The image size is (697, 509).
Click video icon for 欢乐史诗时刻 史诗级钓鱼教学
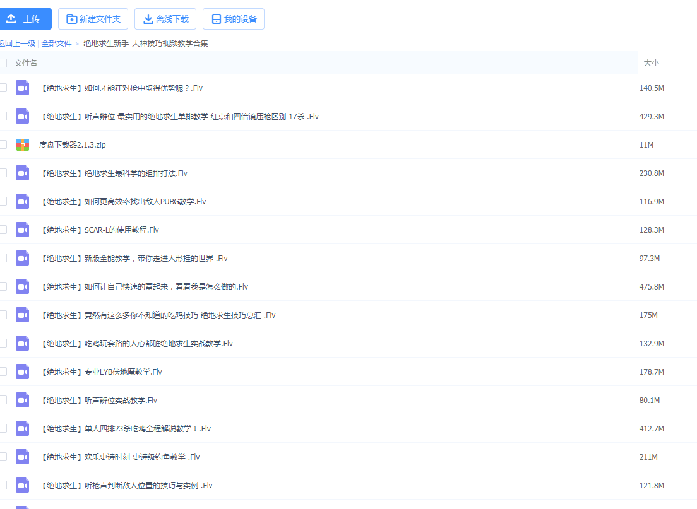[23, 457]
